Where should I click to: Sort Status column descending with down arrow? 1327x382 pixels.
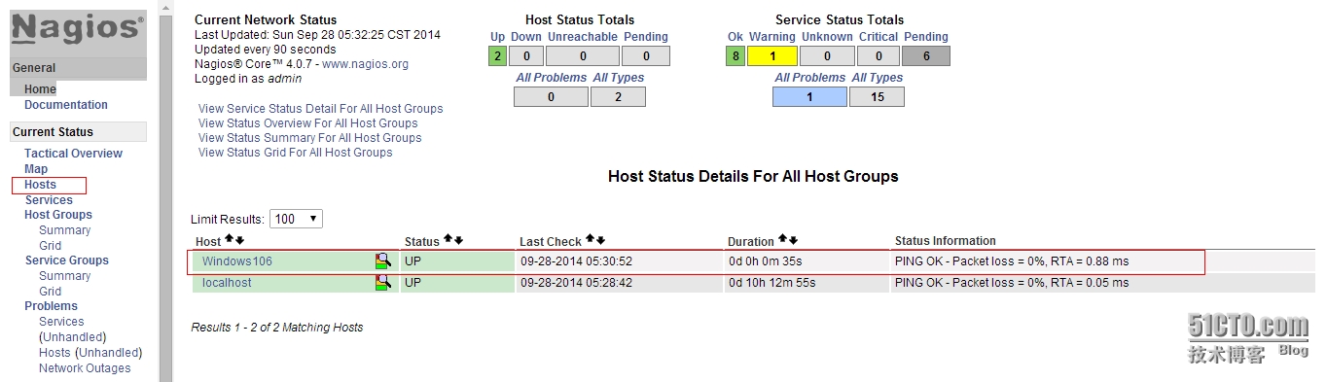pos(458,239)
